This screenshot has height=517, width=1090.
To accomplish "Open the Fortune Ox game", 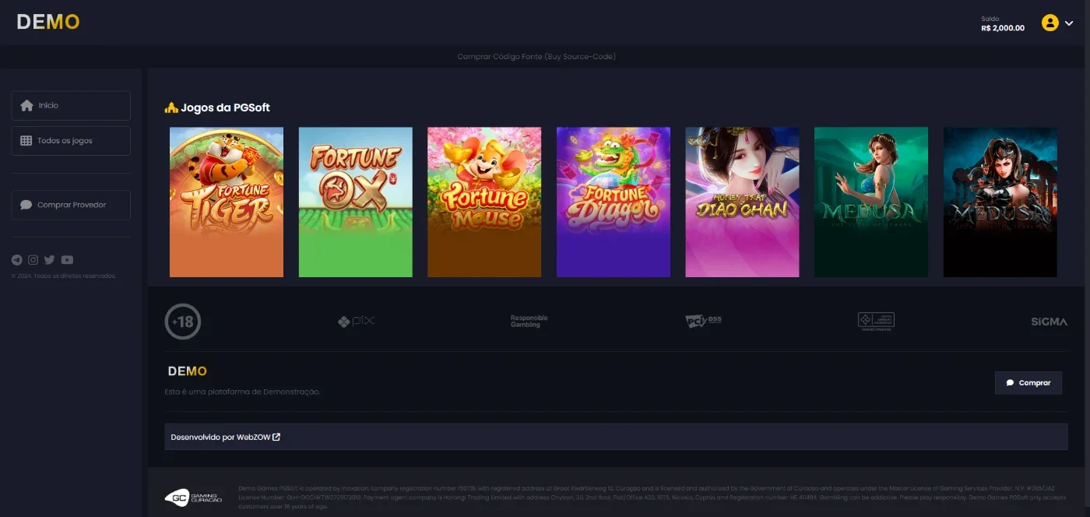I will 356,202.
